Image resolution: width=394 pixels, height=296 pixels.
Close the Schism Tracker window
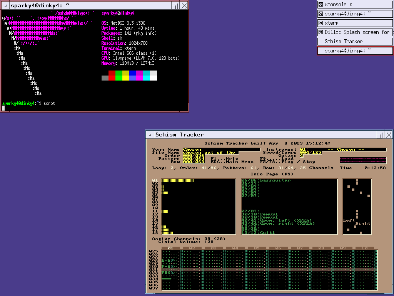coord(389,135)
